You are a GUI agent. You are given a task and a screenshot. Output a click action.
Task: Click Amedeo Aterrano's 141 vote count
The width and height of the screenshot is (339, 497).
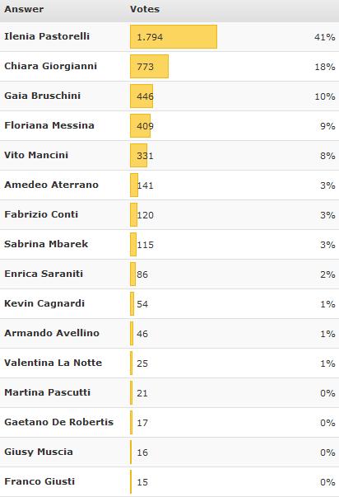pos(146,185)
